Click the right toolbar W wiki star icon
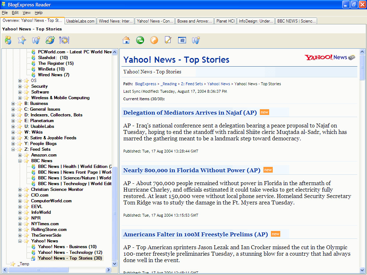Viewport: 367px width, 275px height. tap(196, 40)
